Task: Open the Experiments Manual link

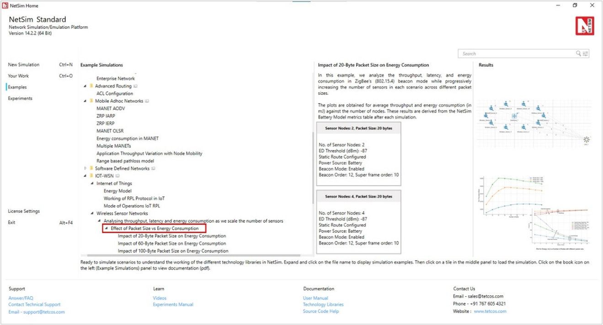Action: (x=173, y=304)
